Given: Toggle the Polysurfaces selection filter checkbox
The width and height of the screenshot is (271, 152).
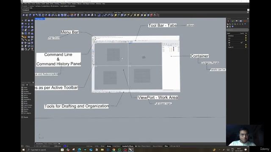Looking at the screenshot, I should (x=22, y=93).
